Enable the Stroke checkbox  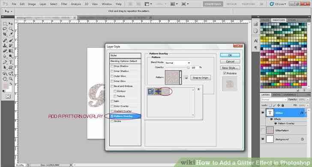pos(112,121)
